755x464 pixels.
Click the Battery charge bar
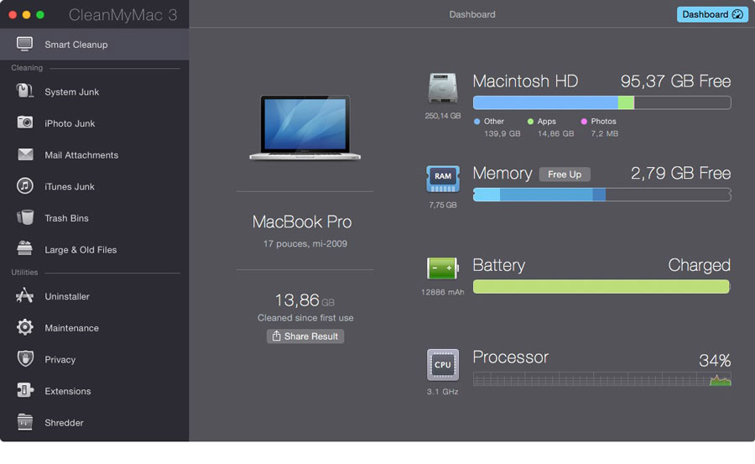click(x=601, y=287)
